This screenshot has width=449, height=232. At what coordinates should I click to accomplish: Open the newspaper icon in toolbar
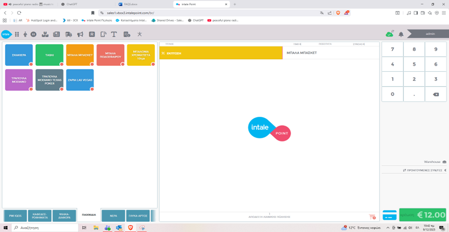(56, 34)
